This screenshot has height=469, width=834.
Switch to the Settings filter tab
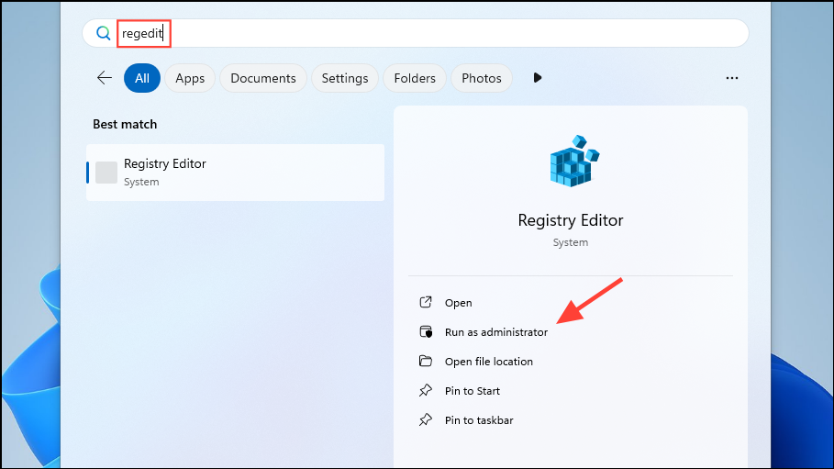pos(345,78)
